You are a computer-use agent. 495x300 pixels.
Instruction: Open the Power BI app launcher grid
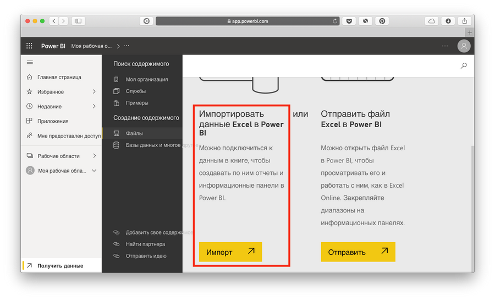[29, 46]
